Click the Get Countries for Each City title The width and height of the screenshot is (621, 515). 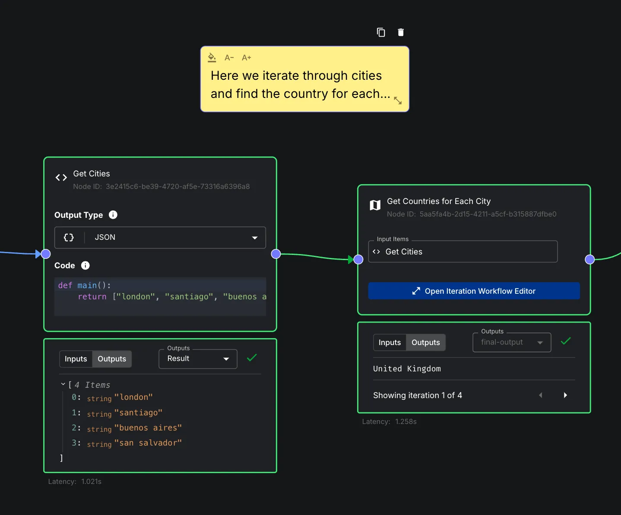439,201
